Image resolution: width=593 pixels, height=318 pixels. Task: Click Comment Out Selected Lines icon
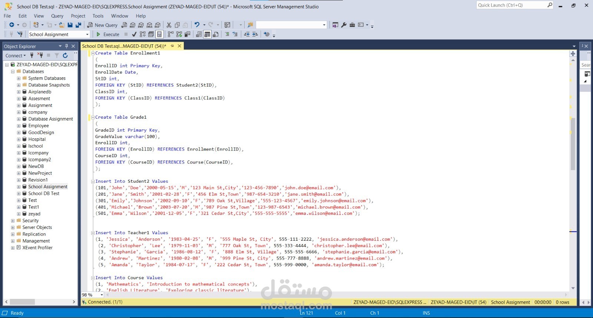click(227, 34)
